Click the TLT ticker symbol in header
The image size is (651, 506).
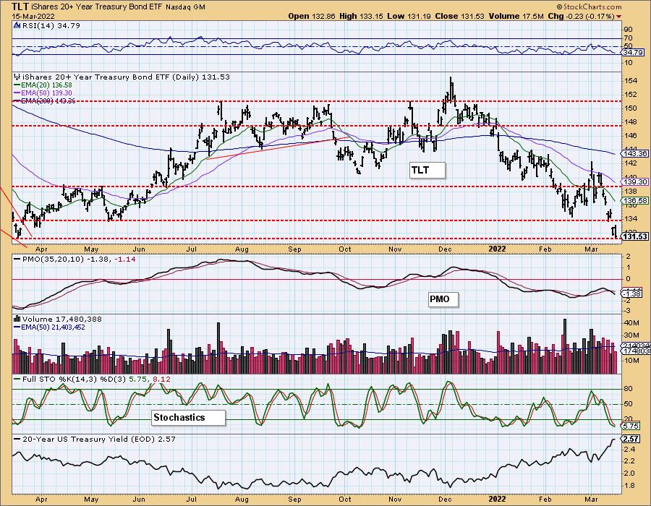[x=20, y=7]
